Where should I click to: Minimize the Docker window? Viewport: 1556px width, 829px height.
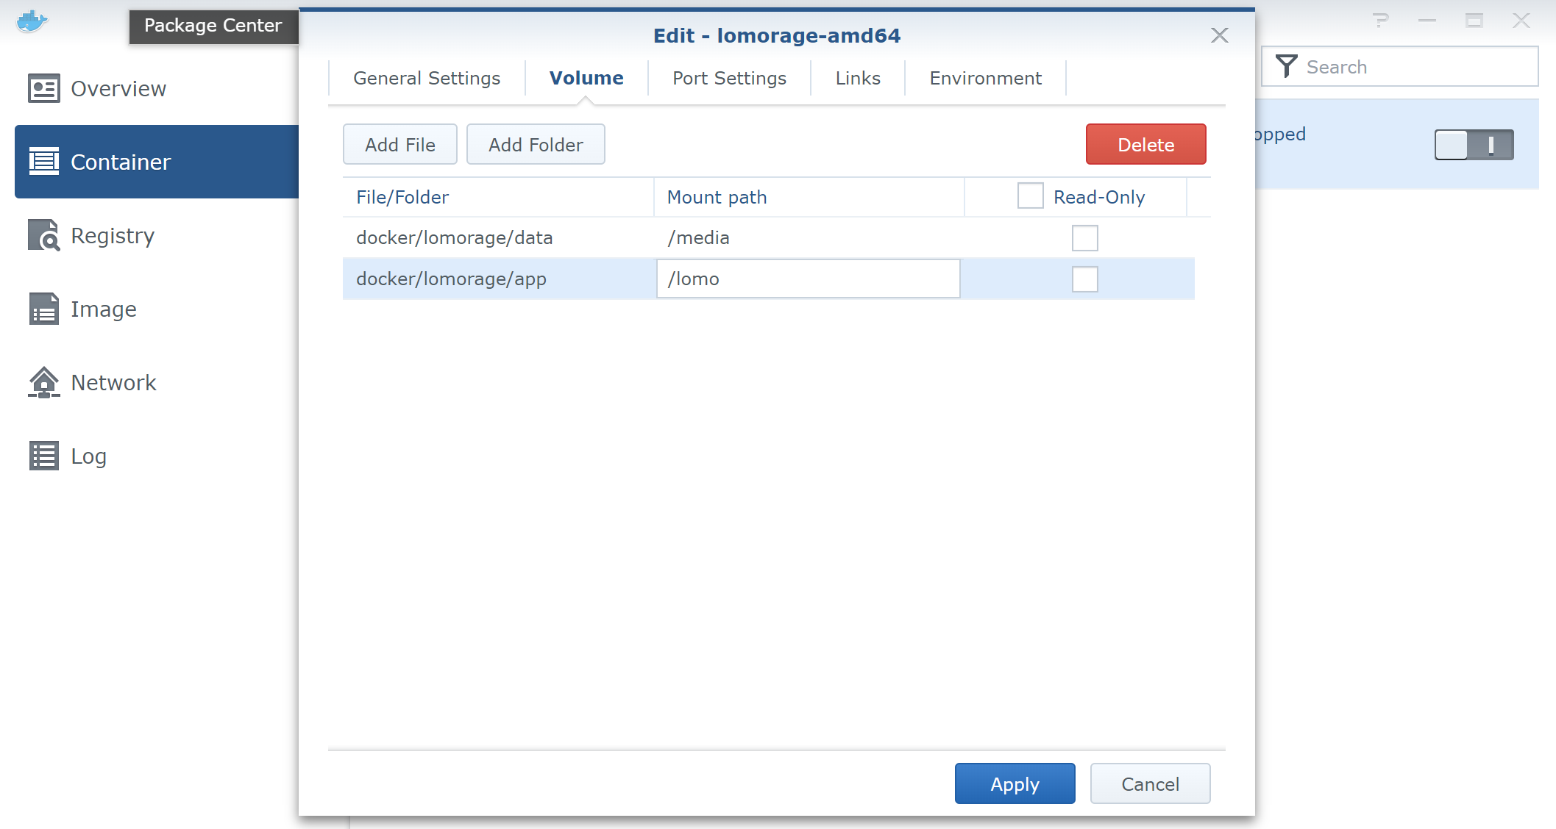click(x=1427, y=21)
